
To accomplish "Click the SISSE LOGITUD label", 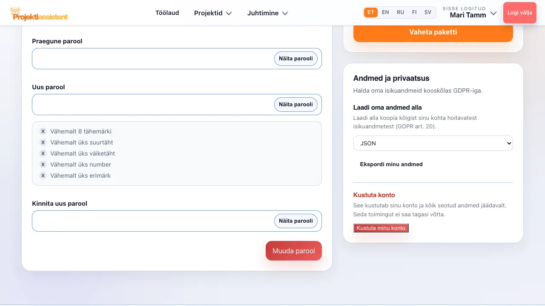I will [464, 8].
